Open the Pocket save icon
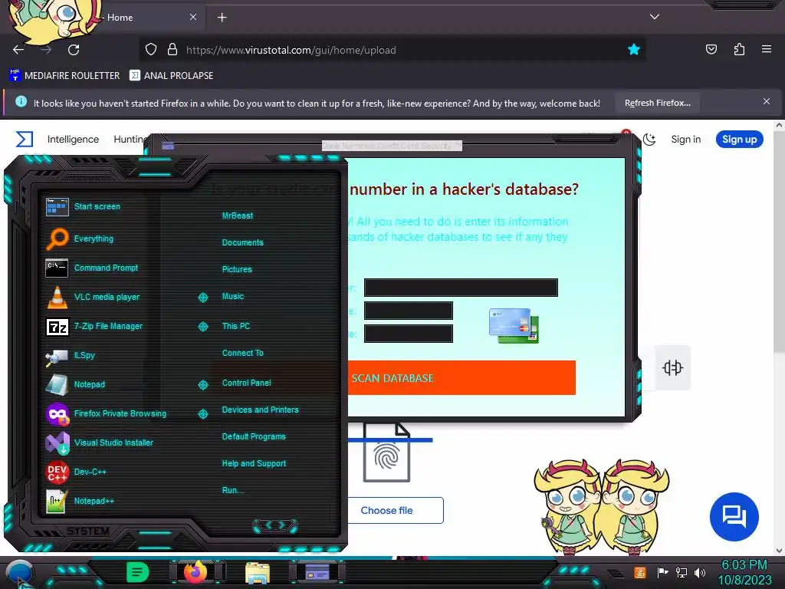 click(x=711, y=49)
